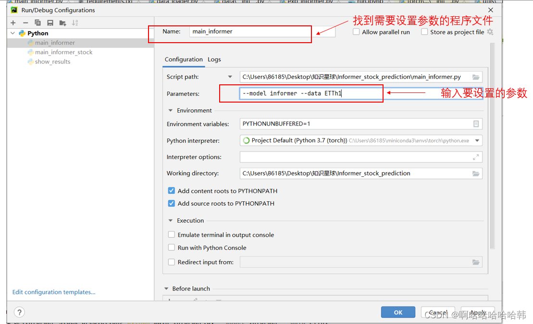Viewport: 533px width, 324px height.
Task: Open environment variables editor icon
Action: click(476, 124)
